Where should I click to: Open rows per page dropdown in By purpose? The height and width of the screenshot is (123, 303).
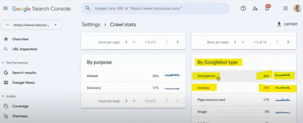click(130, 101)
